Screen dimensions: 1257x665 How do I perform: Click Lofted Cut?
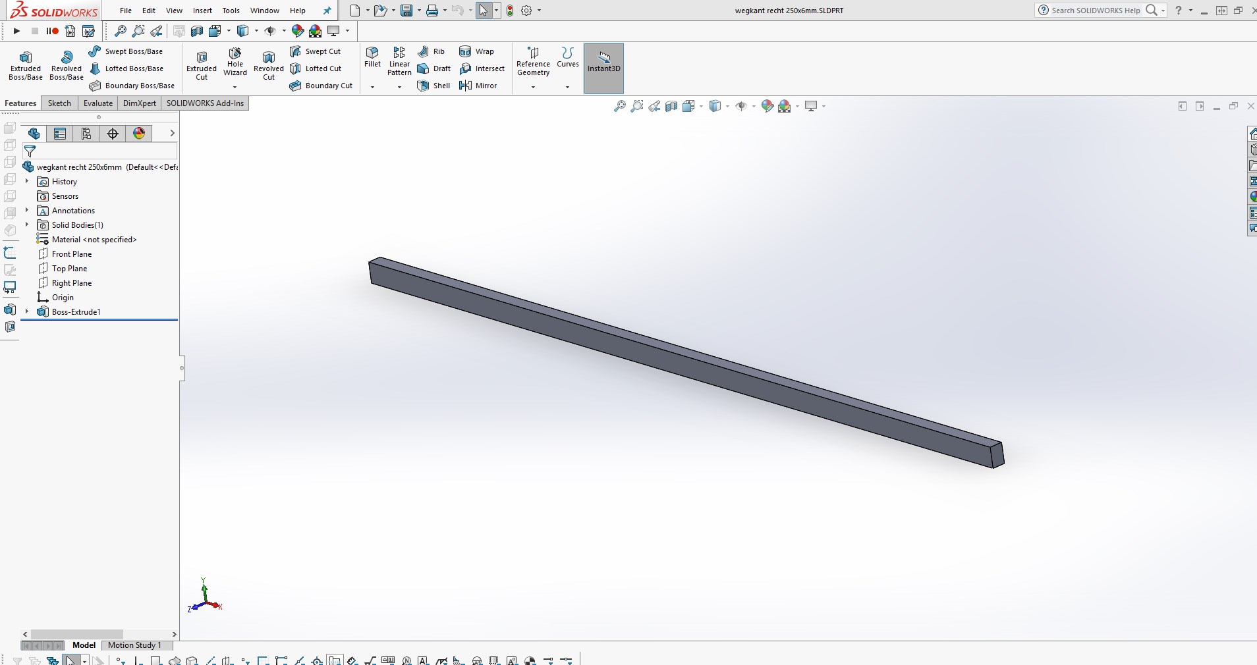coord(316,68)
